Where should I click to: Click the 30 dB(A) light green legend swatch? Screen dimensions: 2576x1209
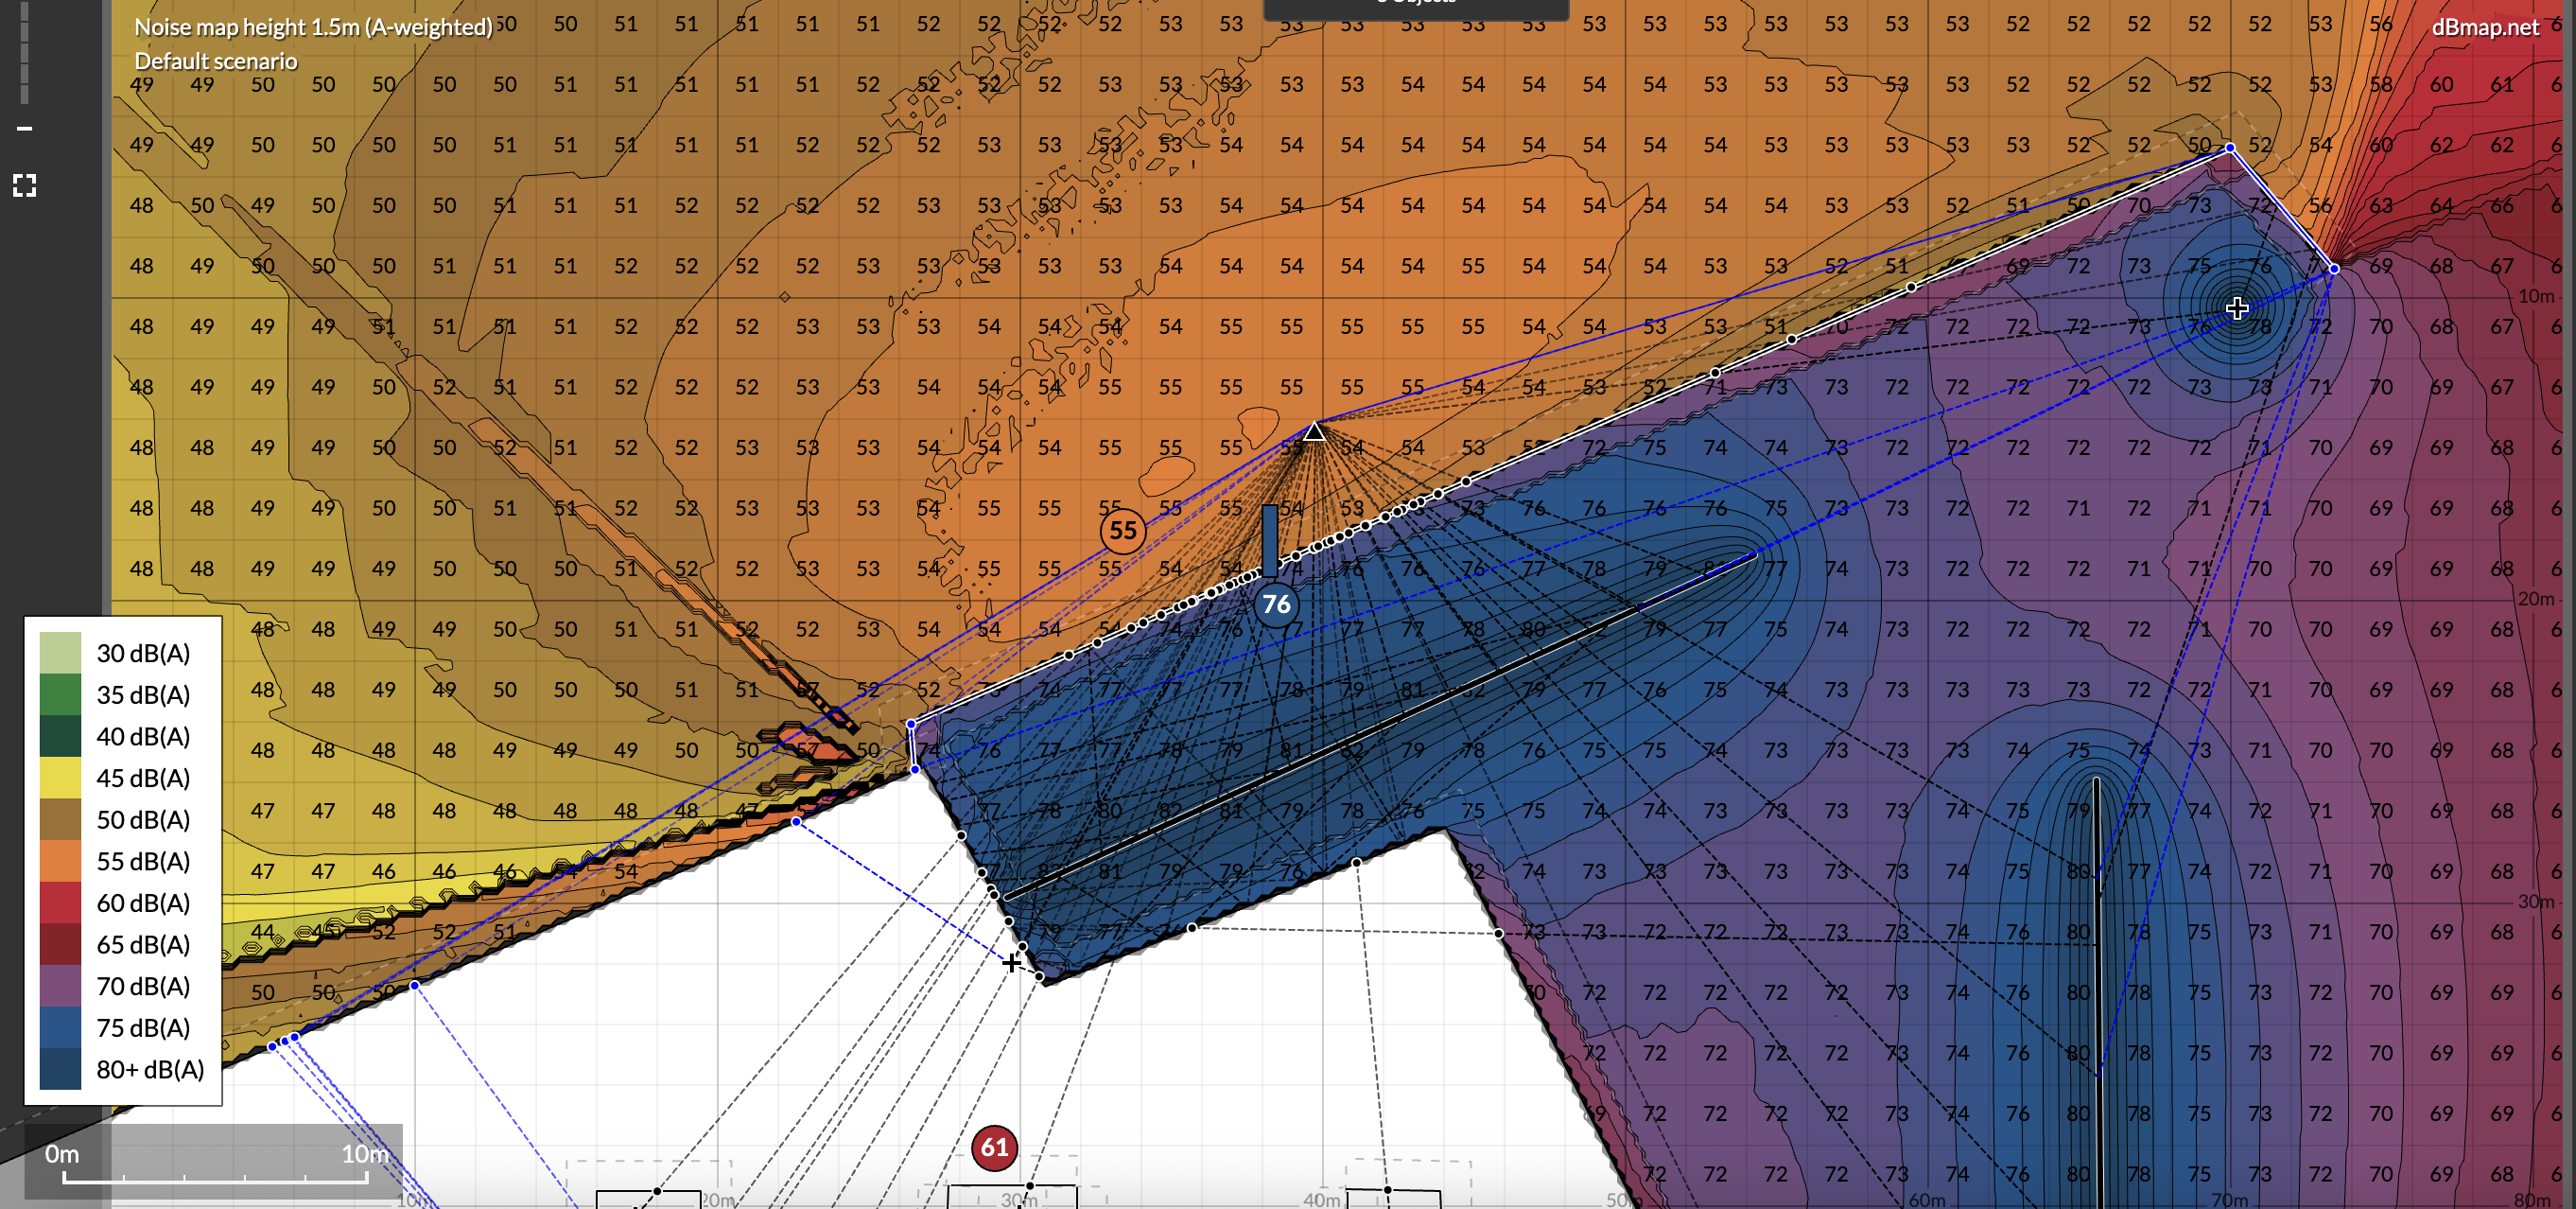coord(60,653)
